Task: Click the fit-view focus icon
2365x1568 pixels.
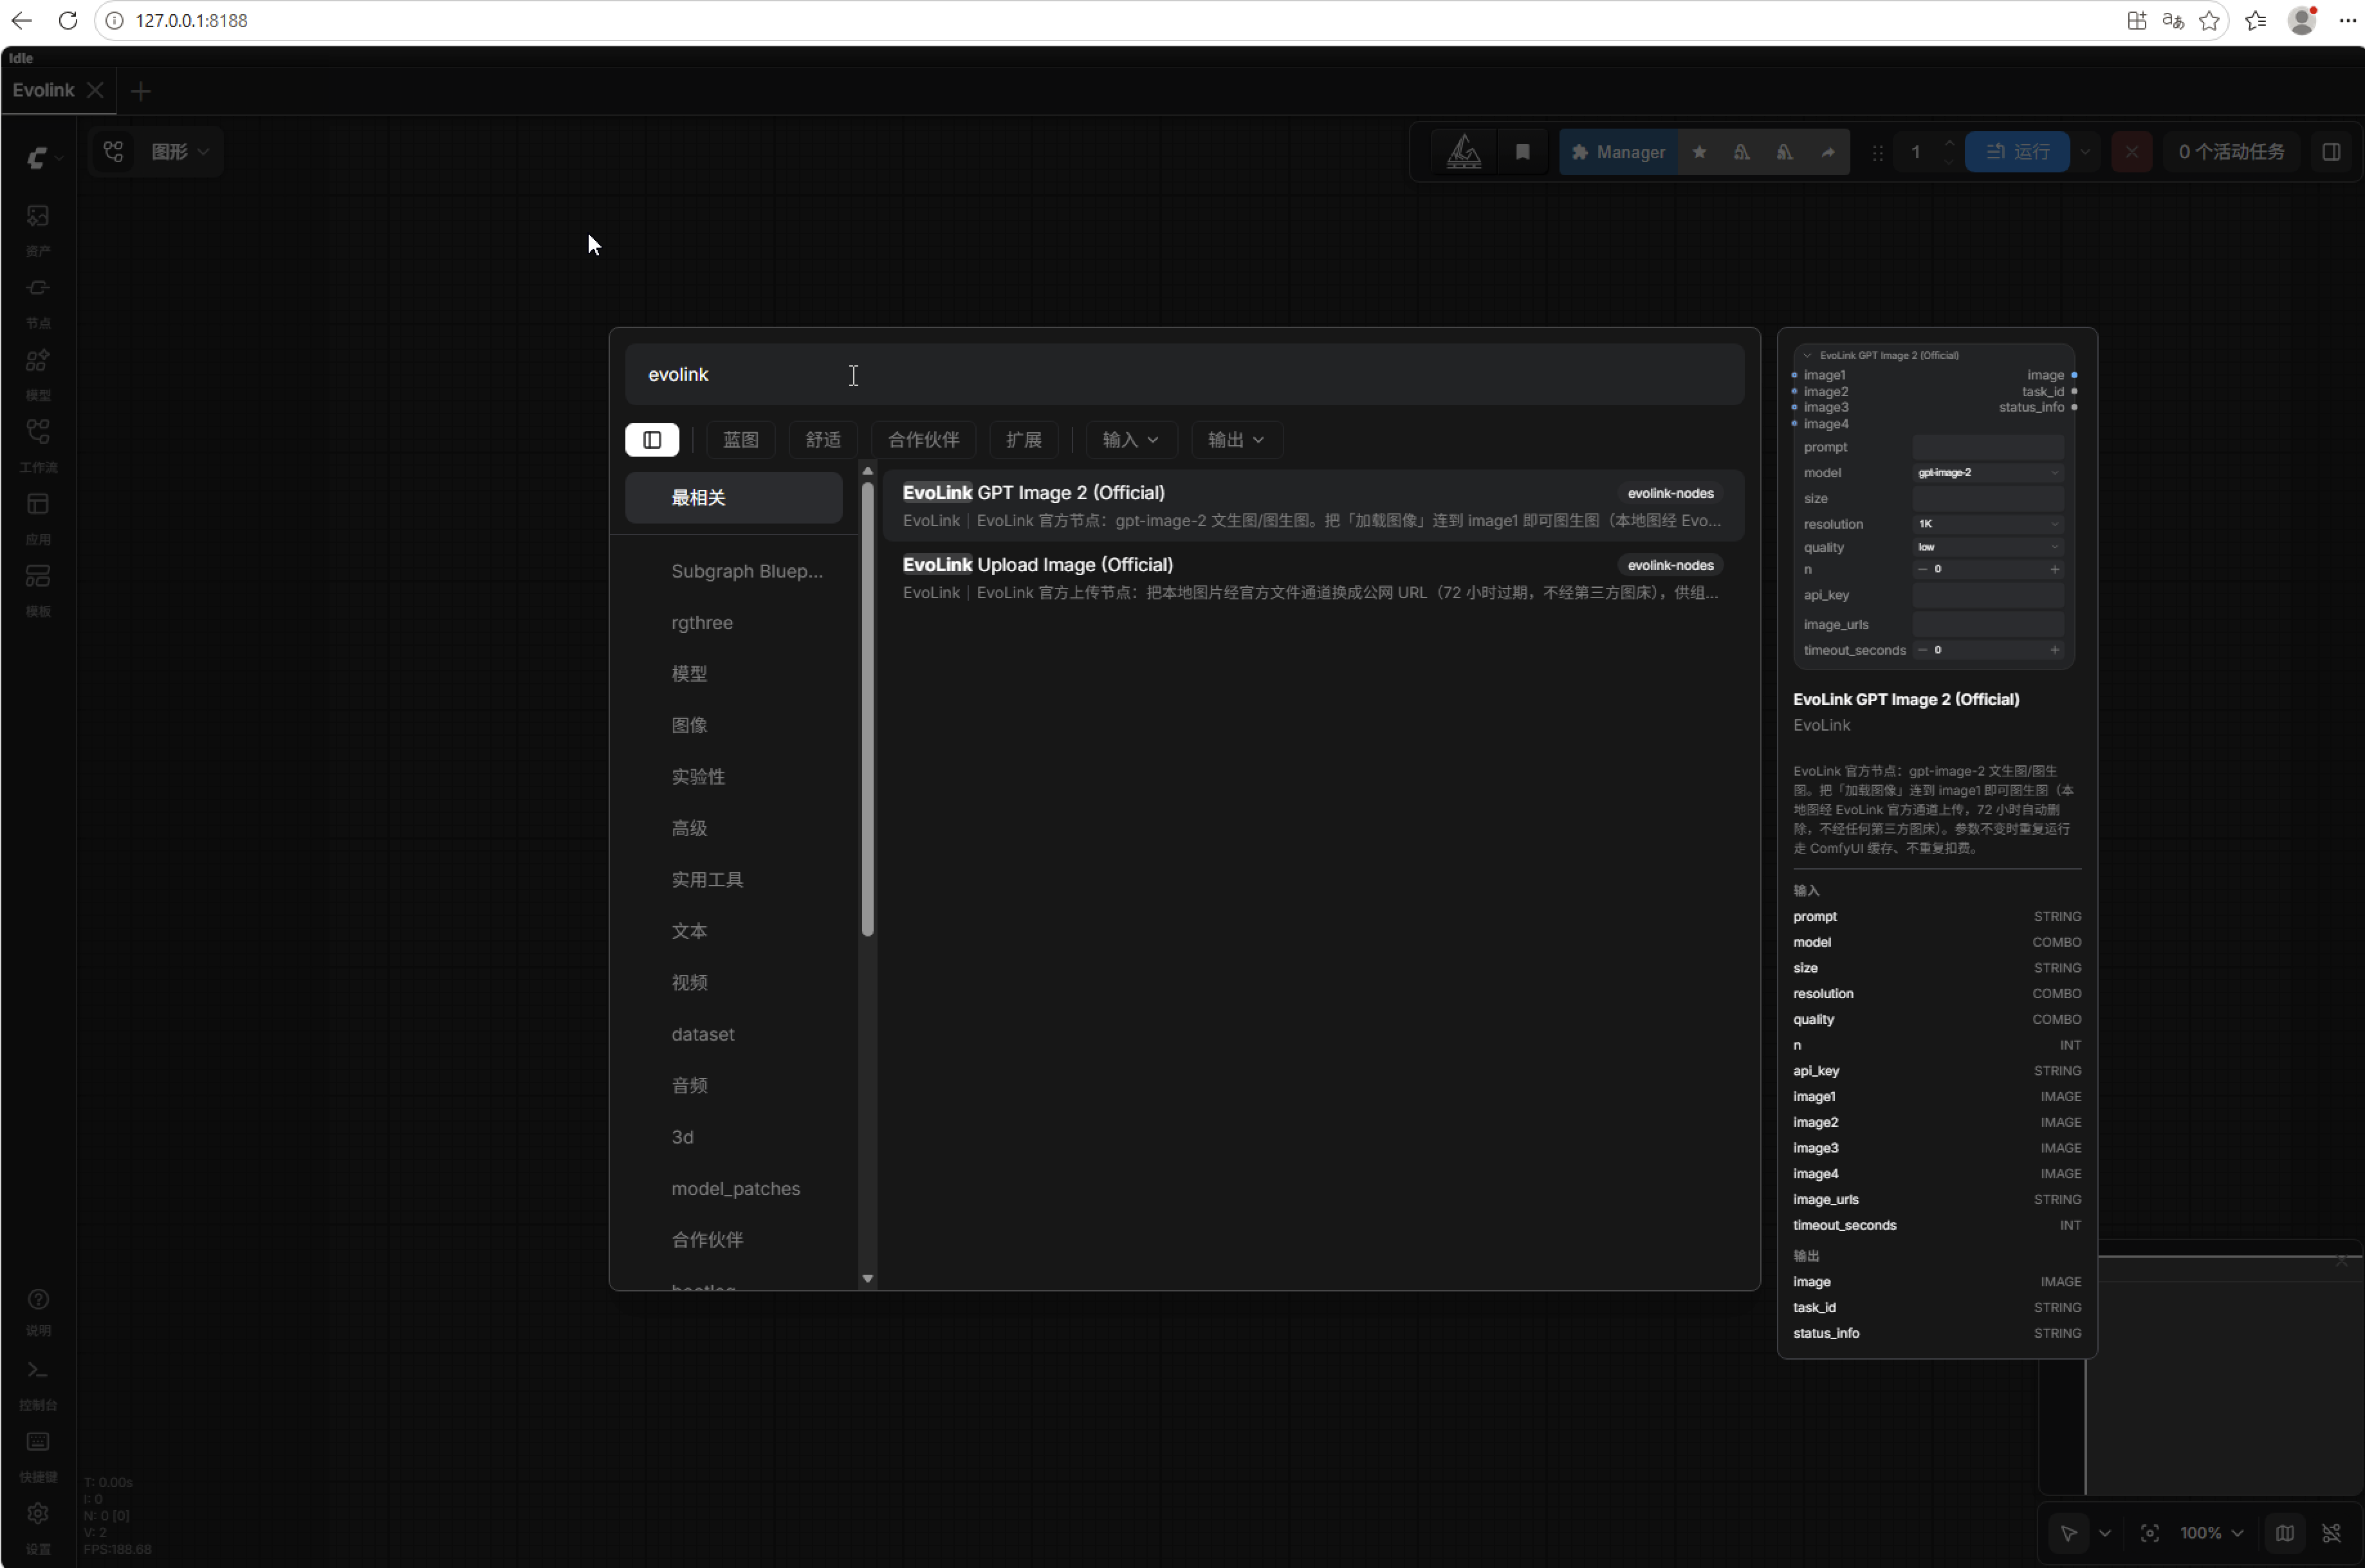Action: pos(2149,1533)
